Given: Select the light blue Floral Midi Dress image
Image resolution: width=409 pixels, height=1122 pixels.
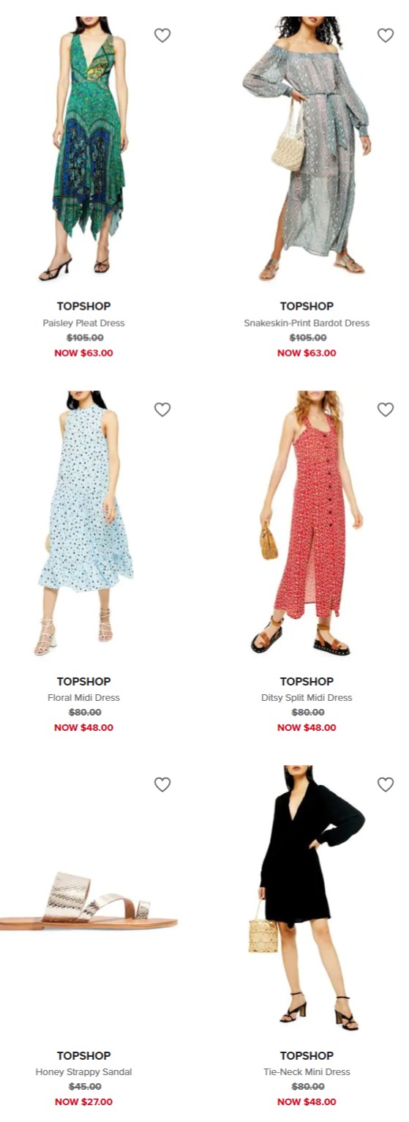Looking at the screenshot, I should [84, 524].
